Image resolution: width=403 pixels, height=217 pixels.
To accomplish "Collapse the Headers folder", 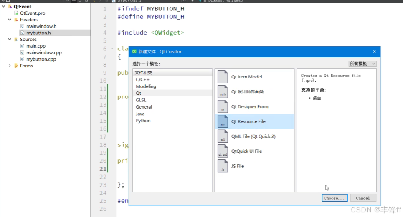I will [x=10, y=20].
